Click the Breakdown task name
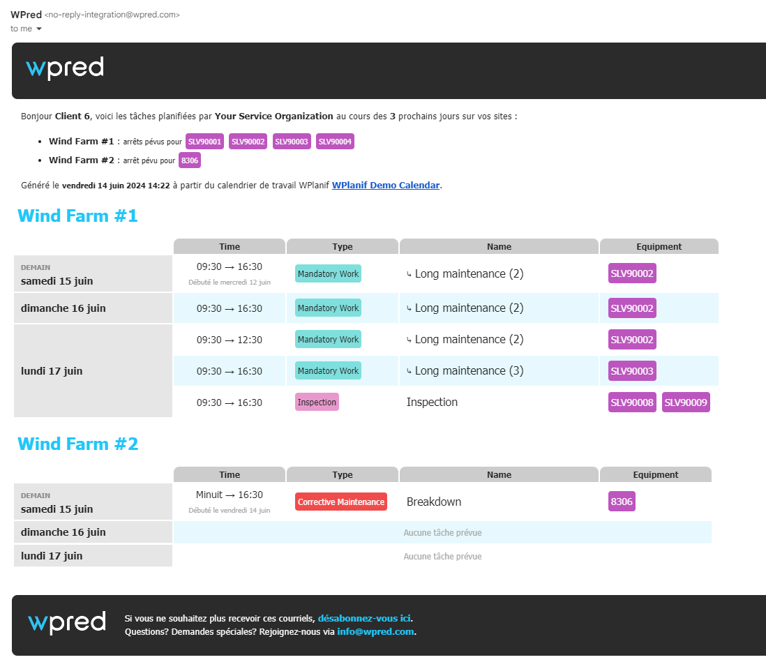Image resolution: width=766 pixels, height=662 pixels. click(x=434, y=502)
